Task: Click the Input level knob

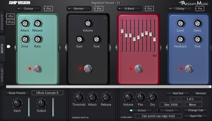Action: pyautogui.click(x=17, y=103)
